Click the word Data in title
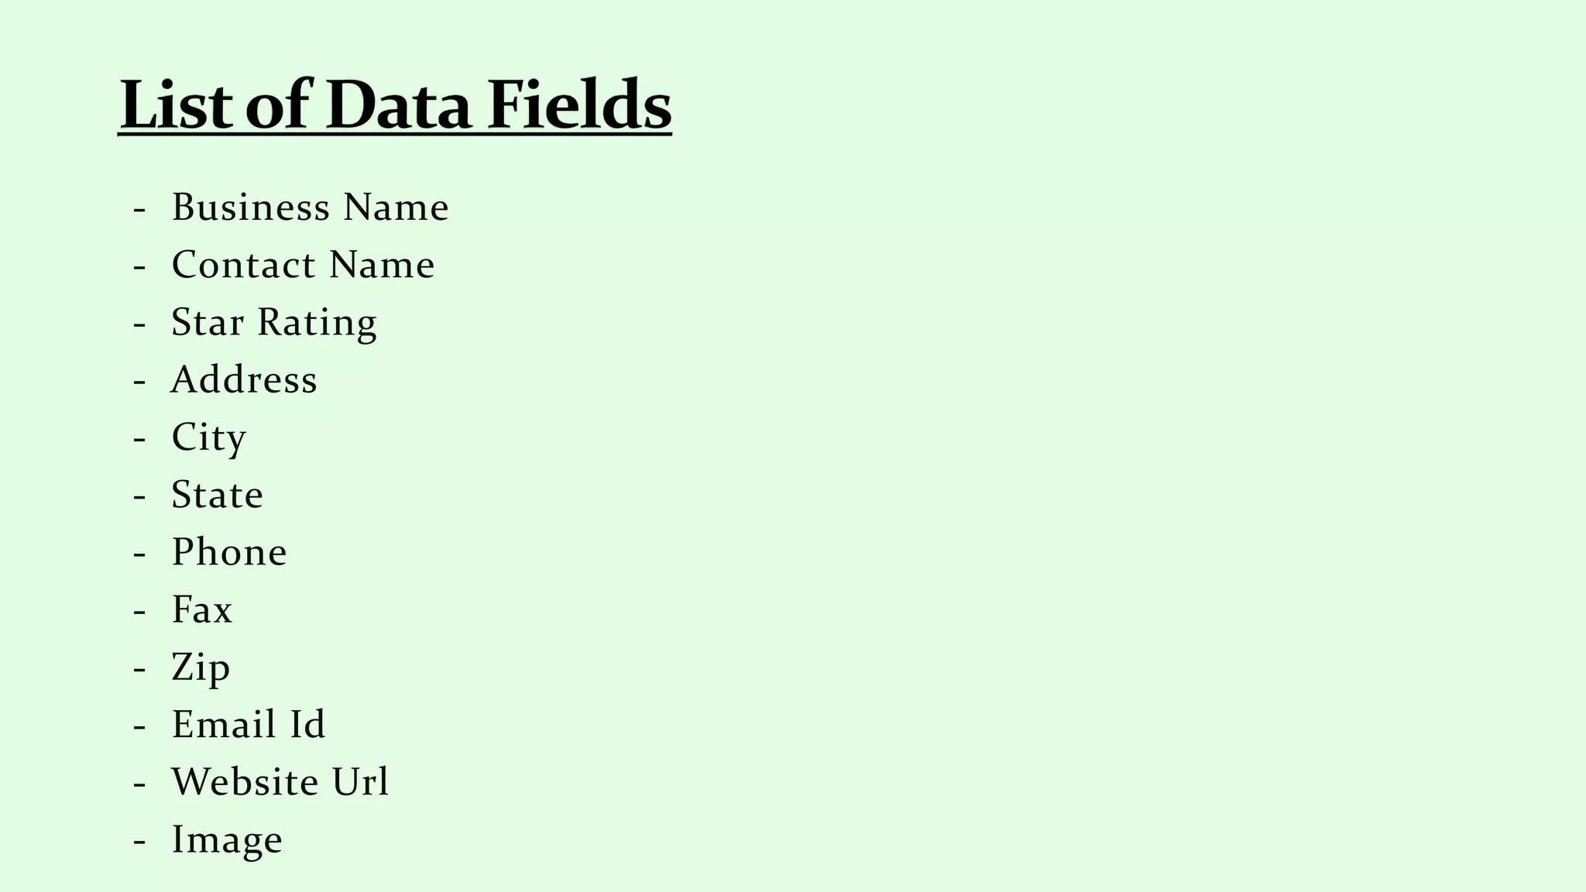The image size is (1586, 892). click(x=398, y=105)
